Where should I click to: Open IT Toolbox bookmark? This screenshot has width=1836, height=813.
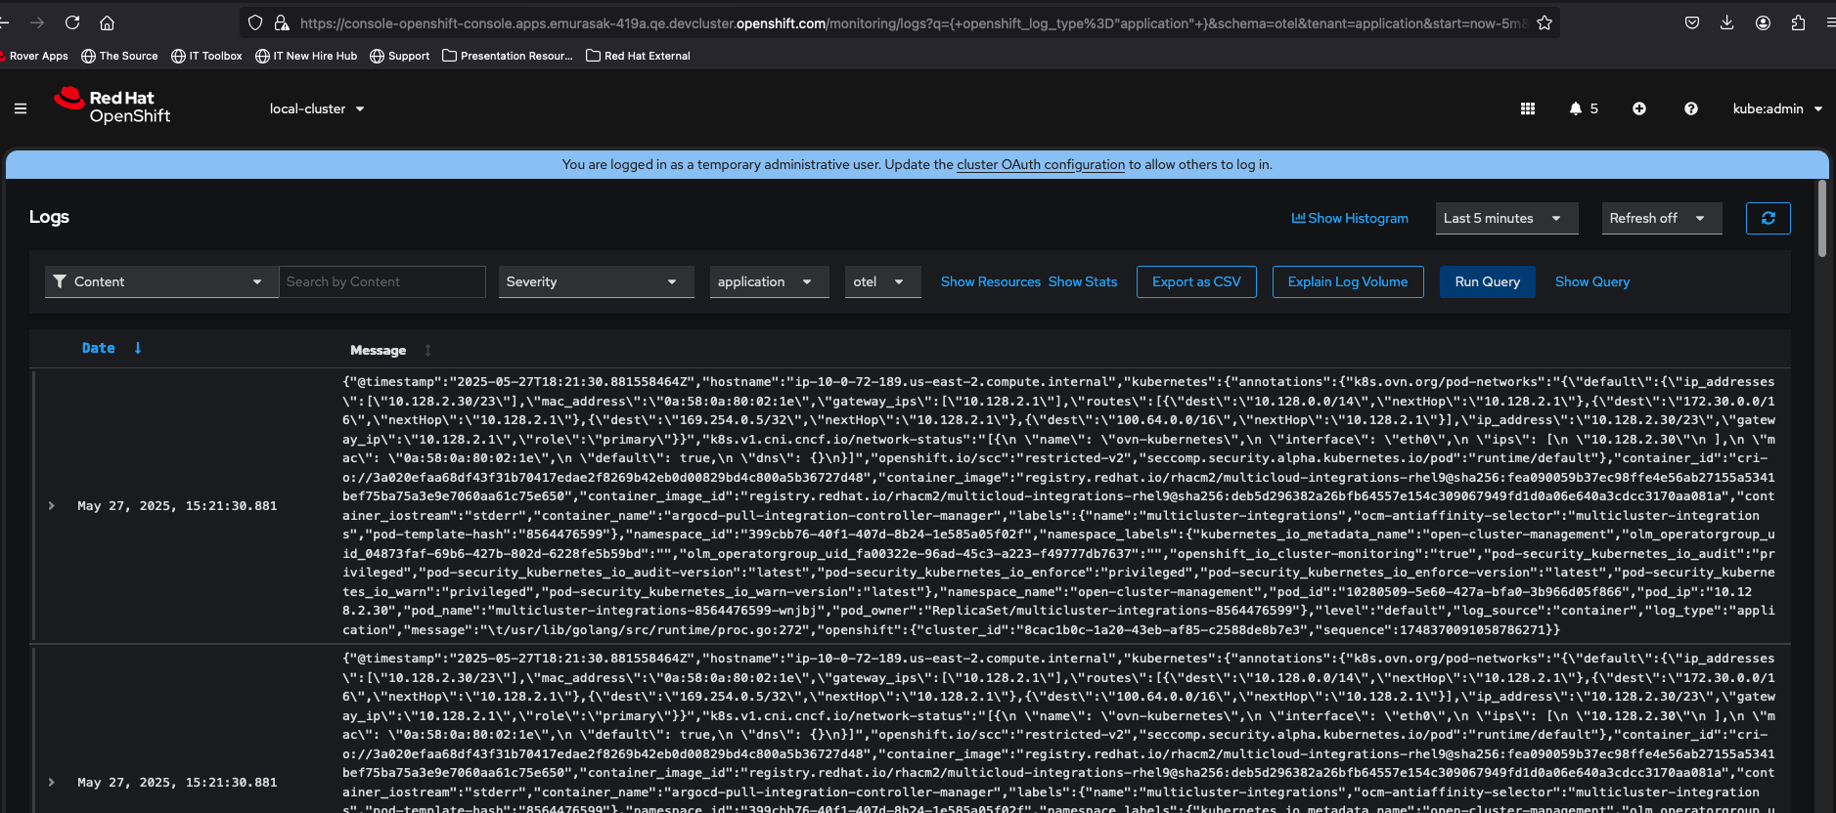coord(206,56)
